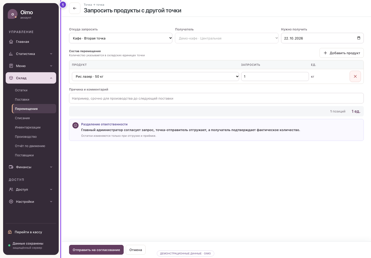Viewport: 371px width, 258px height.
Task: Click the Нужно получить date field
Action: point(322,38)
